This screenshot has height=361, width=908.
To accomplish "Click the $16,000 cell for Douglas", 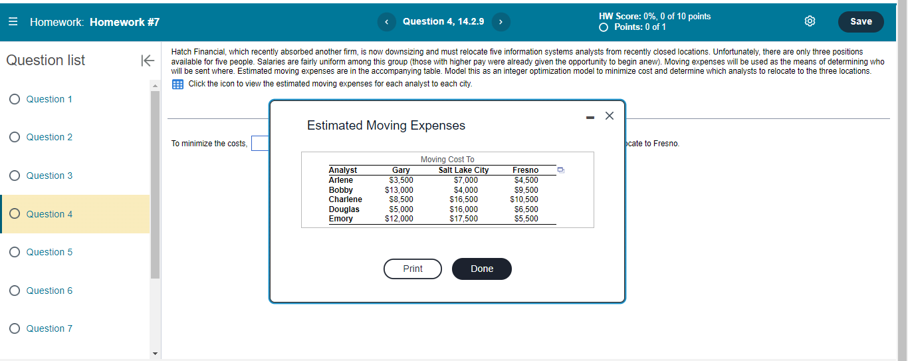I will [x=464, y=209].
